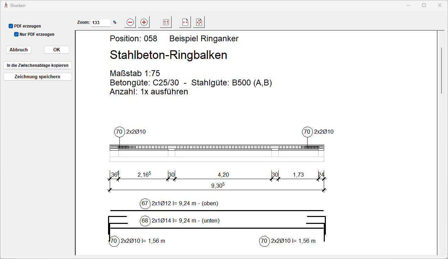Click position marker 68 in drawing

click(145, 221)
